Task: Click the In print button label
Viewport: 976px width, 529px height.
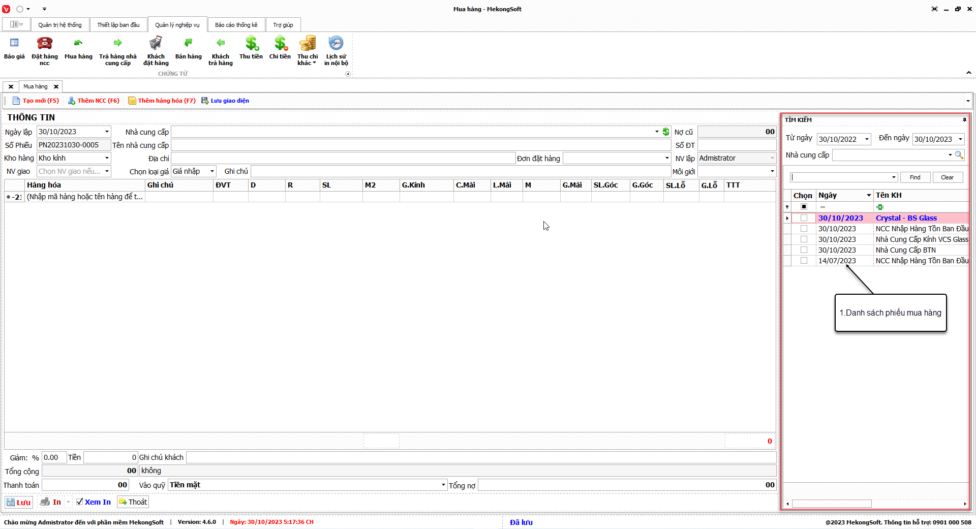Action: 57,502
